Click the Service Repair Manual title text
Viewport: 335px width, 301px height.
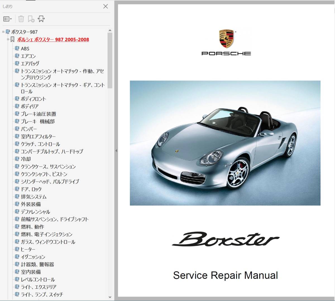[226, 275]
